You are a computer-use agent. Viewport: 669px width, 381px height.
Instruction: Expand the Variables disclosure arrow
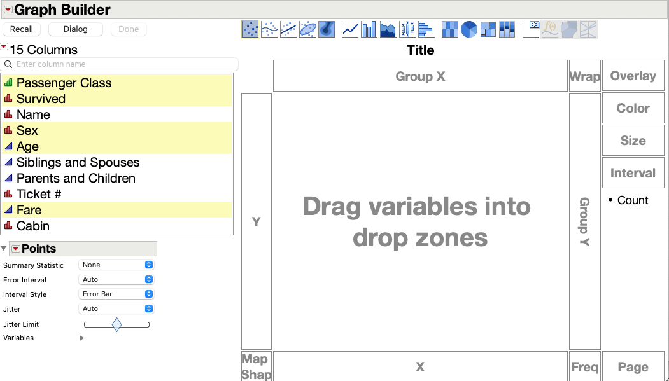point(81,338)
